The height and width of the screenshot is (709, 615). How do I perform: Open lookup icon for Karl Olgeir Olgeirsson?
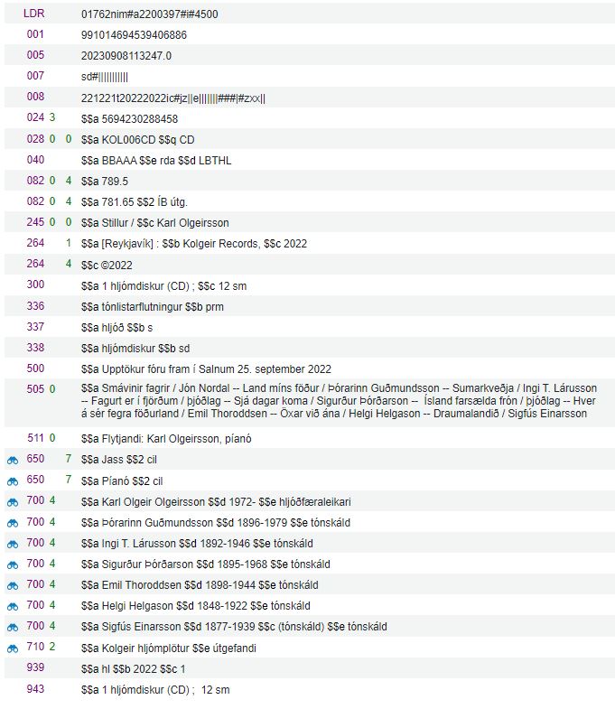pos(13,502)
